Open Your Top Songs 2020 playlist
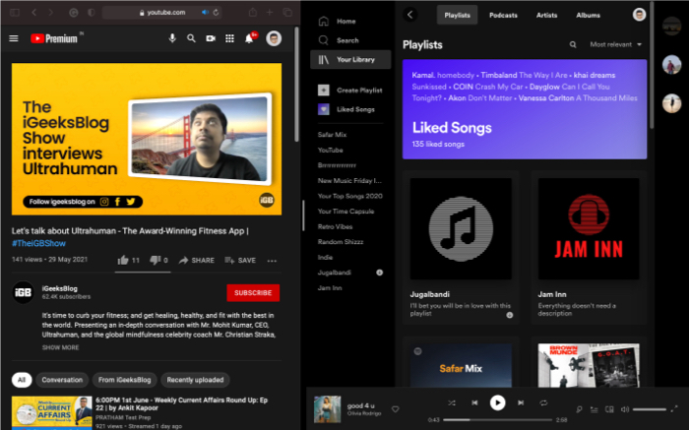This screenshot has width=689, height=430. 349,196
